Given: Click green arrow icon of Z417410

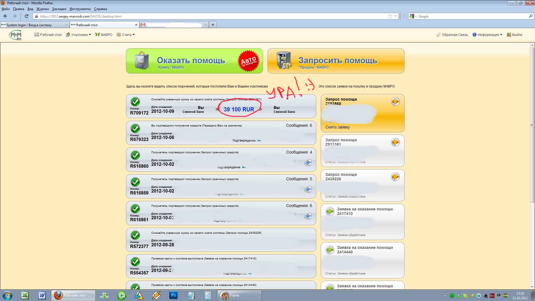Looking at the screenshot, I should (x=330, y=211).
